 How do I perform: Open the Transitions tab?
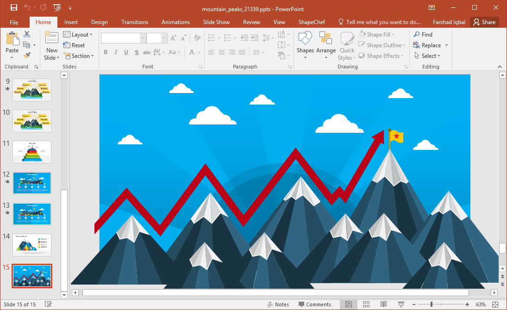click(135, 22)
